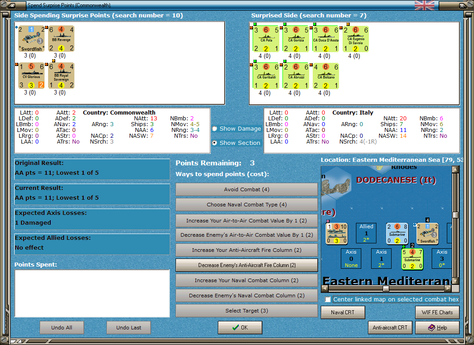Screen dimensions: 474x345
Task: Select the CA Pola cruiser counter
Action: (266, 39)
